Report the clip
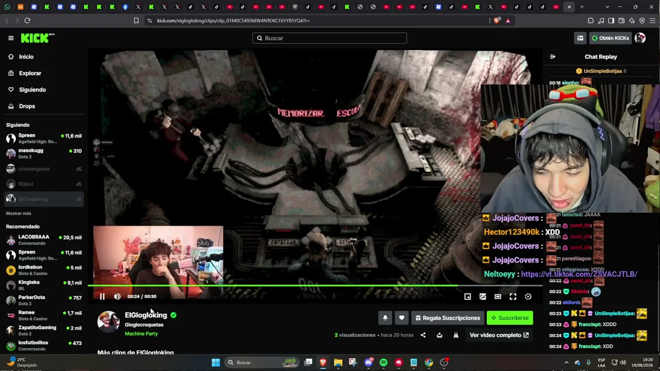Screen dimensions: 660x371 click(456, 335)
